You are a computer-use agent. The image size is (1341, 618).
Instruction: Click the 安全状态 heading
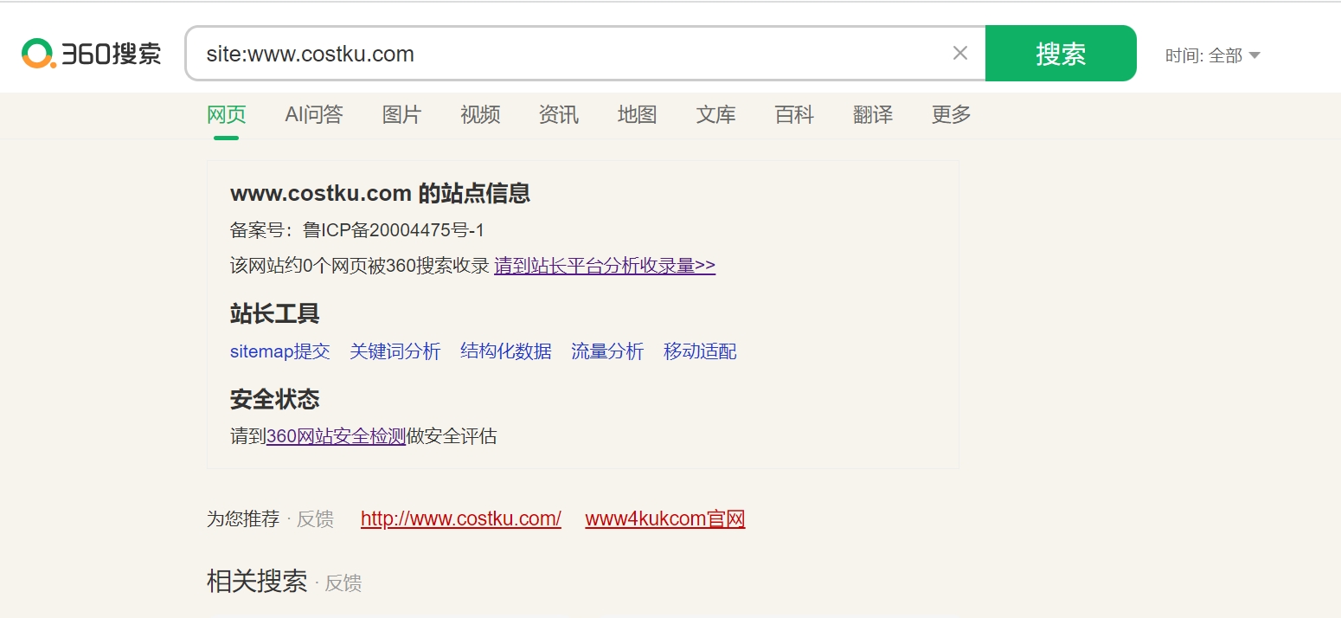click(275, 399)
